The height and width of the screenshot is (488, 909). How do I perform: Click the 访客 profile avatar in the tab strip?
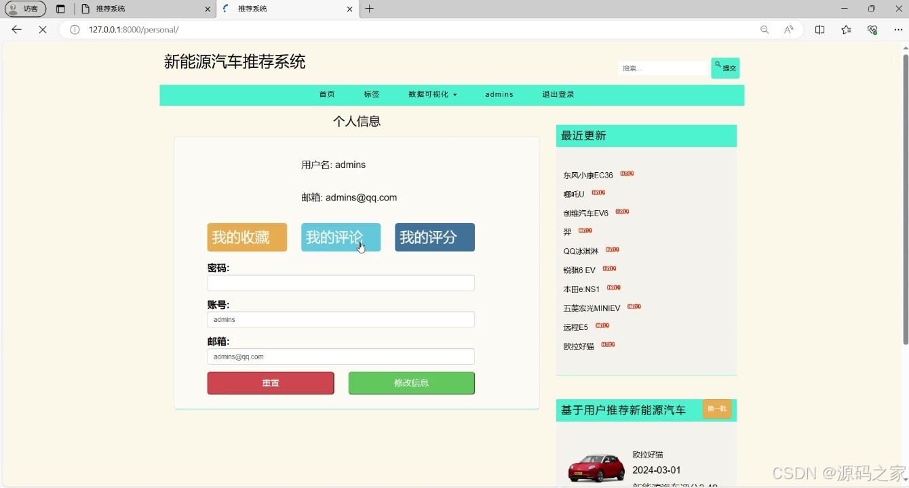point(24,9)
